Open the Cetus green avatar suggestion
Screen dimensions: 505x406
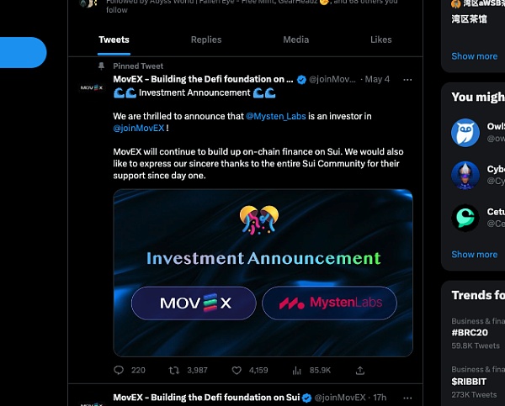tap(465, 218)
